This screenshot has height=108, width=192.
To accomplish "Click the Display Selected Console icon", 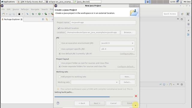I will point(164,85).
